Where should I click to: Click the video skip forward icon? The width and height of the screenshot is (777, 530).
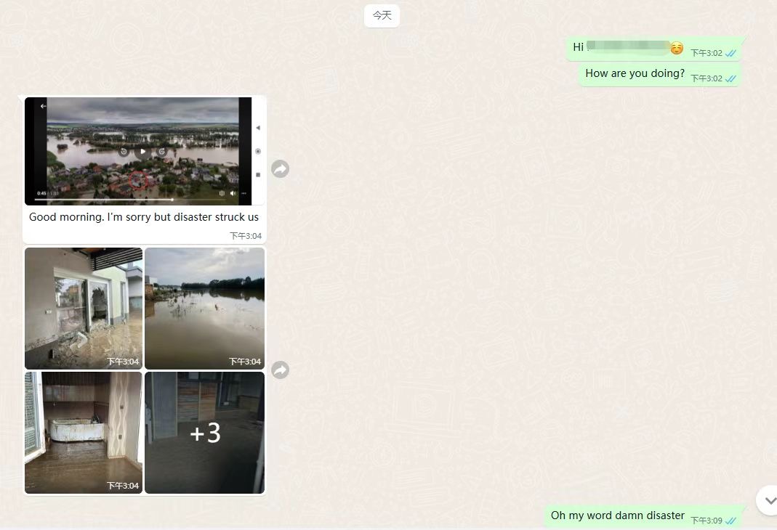coord(161,152)
